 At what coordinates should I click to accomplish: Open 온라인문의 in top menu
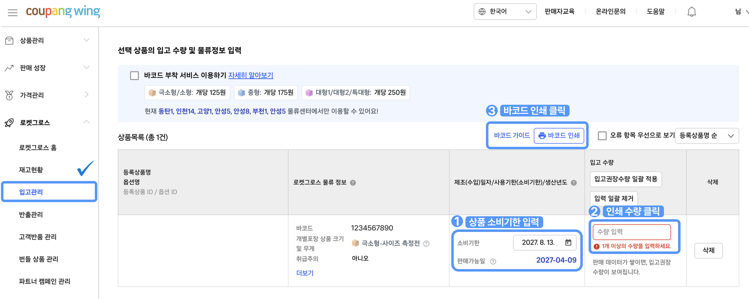(610, 12)
